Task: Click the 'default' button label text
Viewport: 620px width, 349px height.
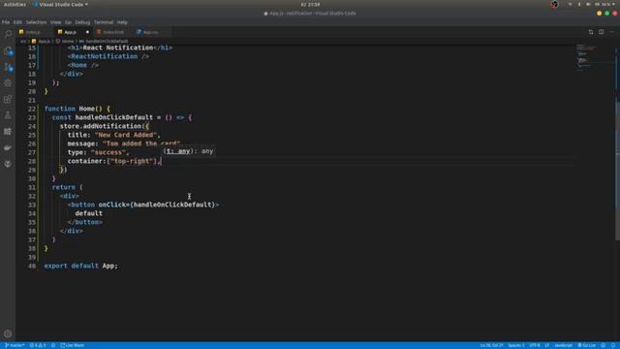Action: click(88, 213)
